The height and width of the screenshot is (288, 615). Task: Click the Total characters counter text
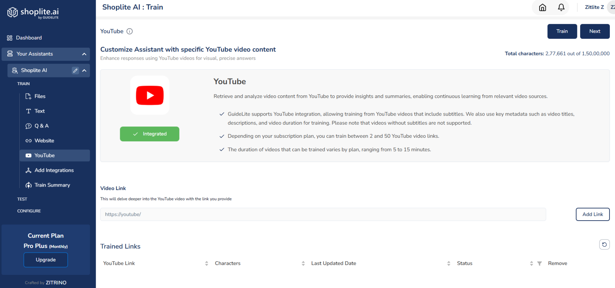(x=557, y=54)
